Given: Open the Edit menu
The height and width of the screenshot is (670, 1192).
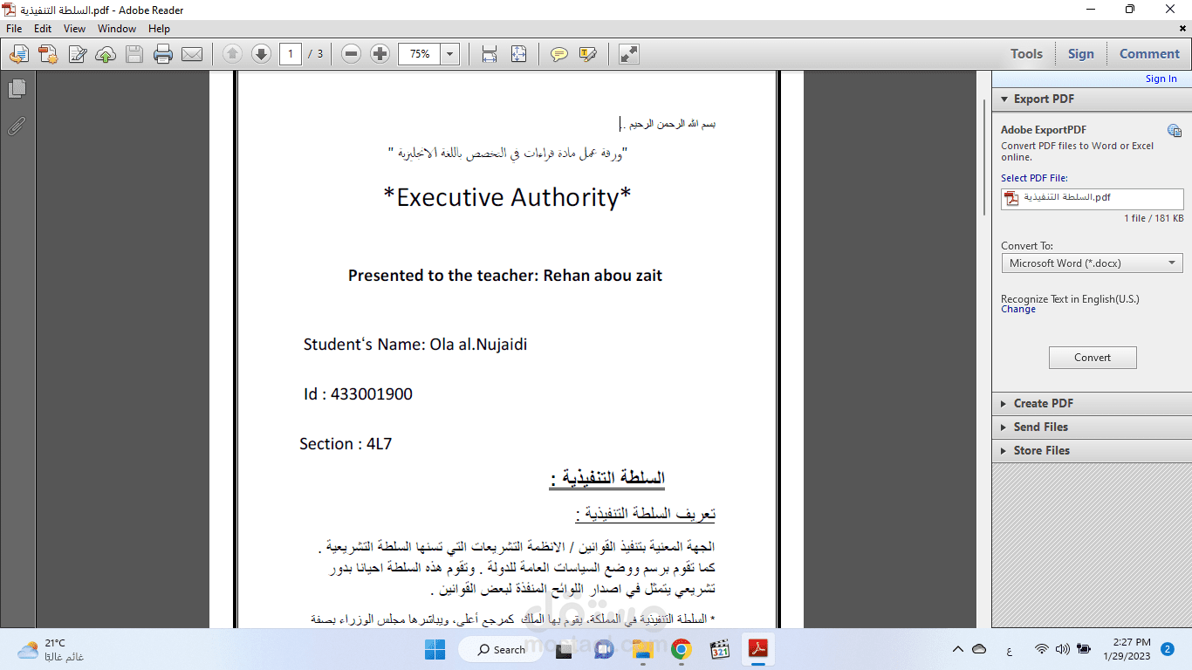Looking at the screenshot, I should click(x=43, y=29).
